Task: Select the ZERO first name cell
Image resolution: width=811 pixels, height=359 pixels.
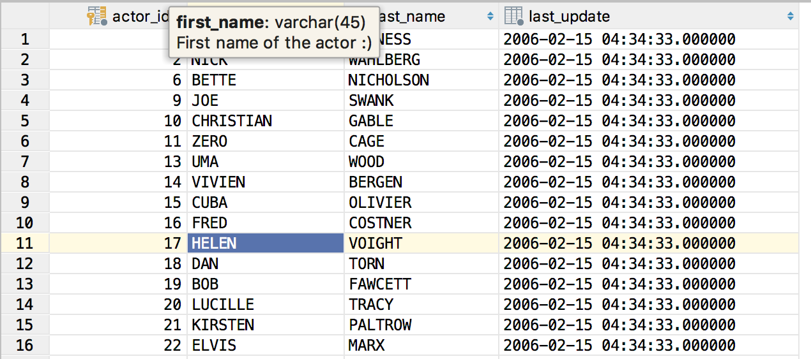Action: click(x=265, y=141)
